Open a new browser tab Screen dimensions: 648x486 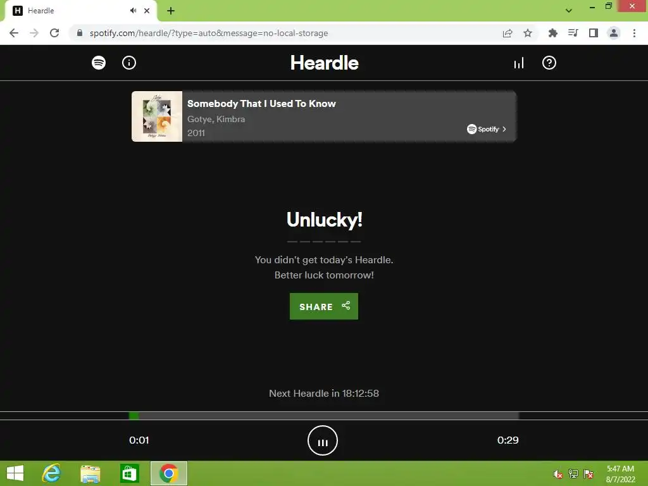(171, 11)
